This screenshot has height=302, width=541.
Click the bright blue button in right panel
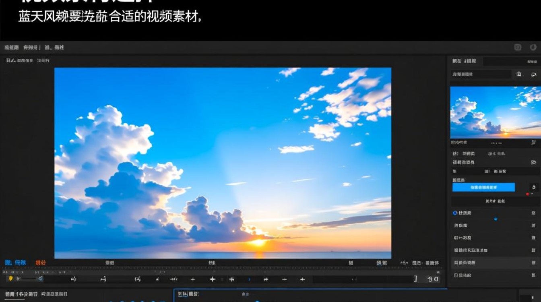click(x=483, y=187)
